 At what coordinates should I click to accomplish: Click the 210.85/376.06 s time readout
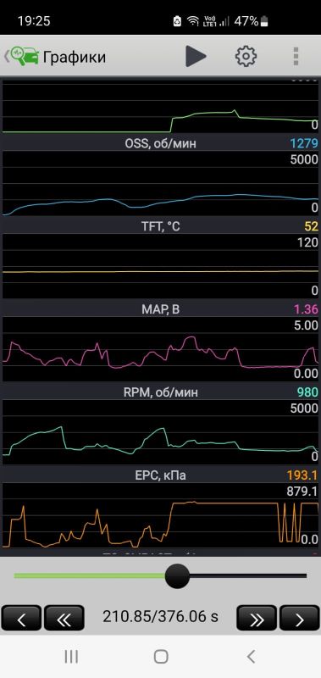pyautogui.click(x=160, y=617)
